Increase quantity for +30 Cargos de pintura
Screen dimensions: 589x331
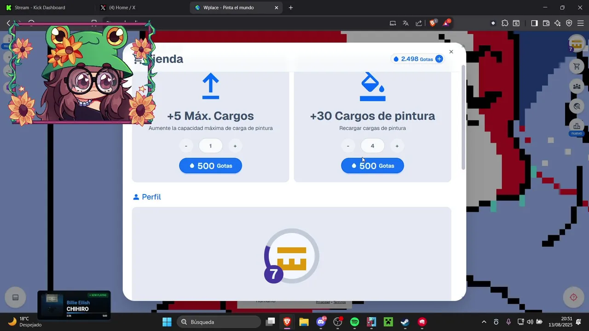click(397, 146)
